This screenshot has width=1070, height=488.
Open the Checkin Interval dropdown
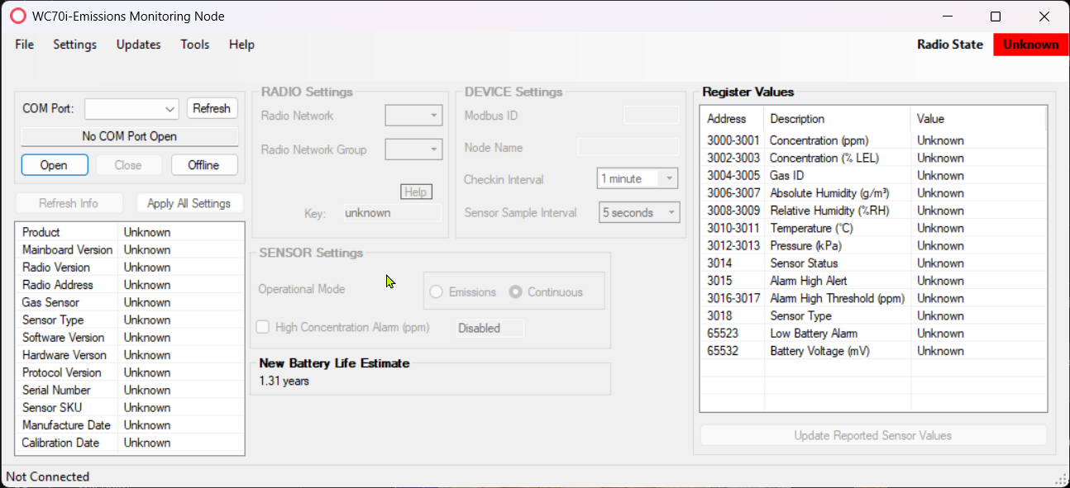(x=638, y=178)
